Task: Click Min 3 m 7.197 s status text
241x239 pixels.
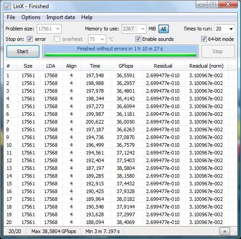Action: click(103, 231)
